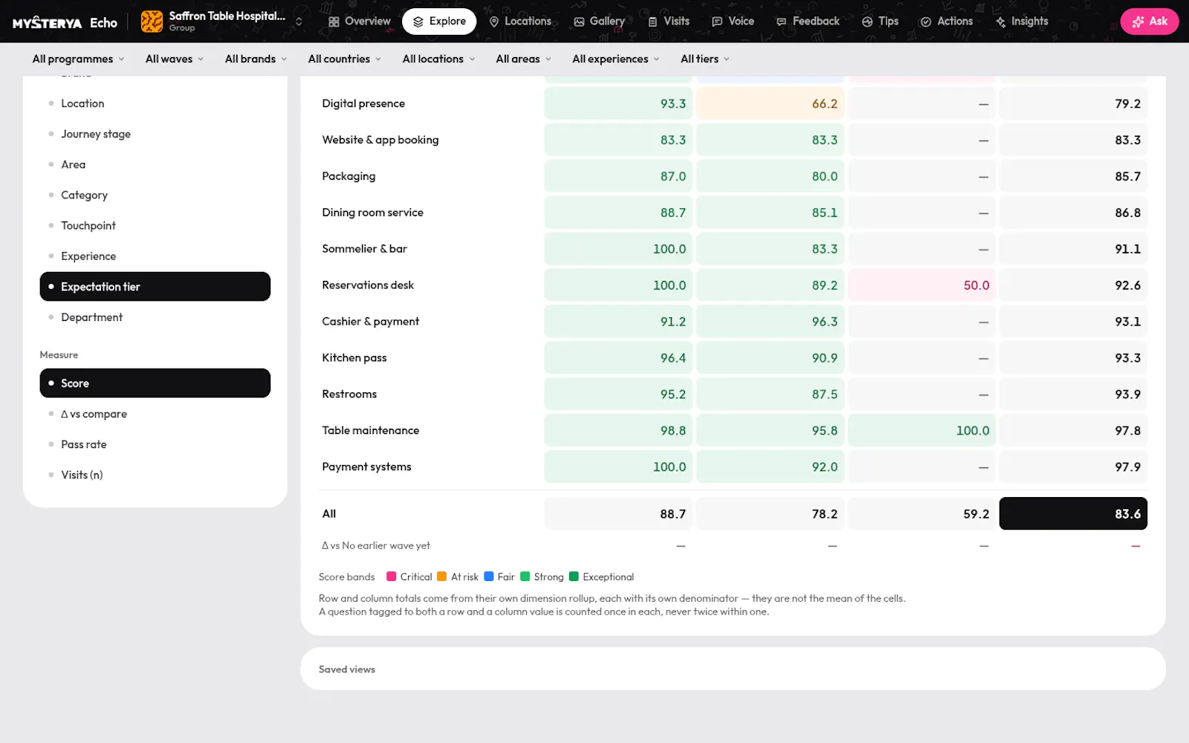
Task: Open the Feedback tab
Action: click(808, 22)
